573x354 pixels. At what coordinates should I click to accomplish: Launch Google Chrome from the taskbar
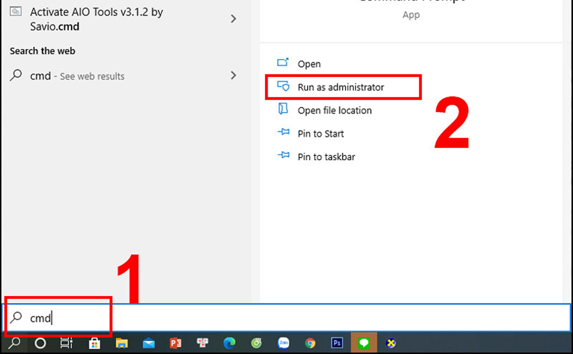(x=310, y=343)
